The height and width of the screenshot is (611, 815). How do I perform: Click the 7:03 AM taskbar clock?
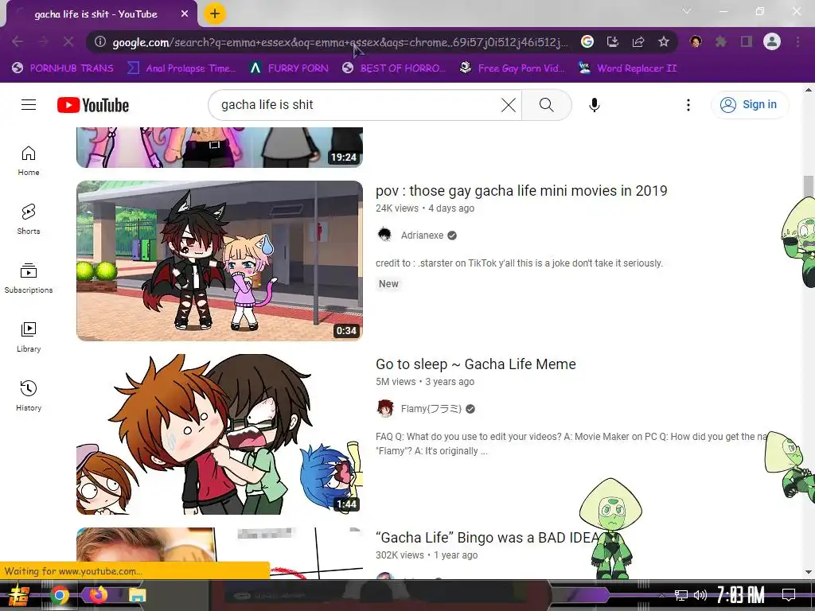741,594
